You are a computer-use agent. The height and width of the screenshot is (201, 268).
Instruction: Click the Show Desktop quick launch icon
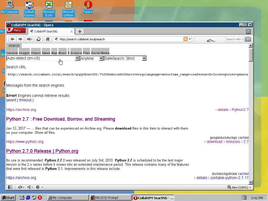[22, 198]
